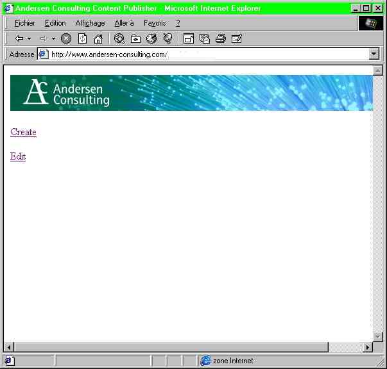Click the zone Internet status indicator
387x369 pixels.
227,361
